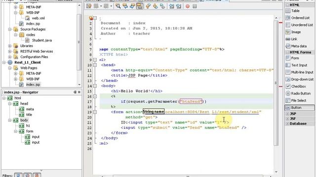The height and width of the screenshot is (177, 316).
Task: Collapse form fold at line 19
Action: (x=95, y=112)
